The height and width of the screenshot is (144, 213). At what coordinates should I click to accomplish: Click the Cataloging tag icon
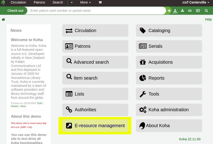143,31
